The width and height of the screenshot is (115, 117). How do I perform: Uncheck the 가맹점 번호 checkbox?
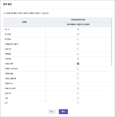[x=78, y=64]
